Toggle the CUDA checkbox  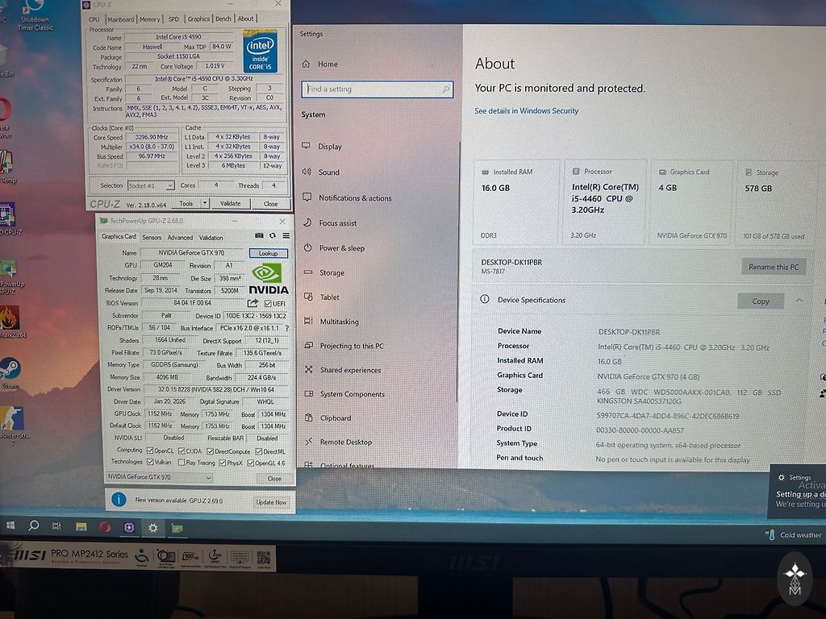181,451
